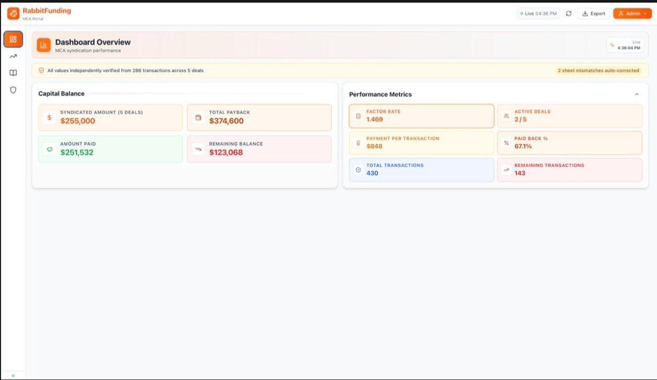Collapse the Performance Metrics panel
This screenshot has width=657, height=380.
(x=637, y=94)
